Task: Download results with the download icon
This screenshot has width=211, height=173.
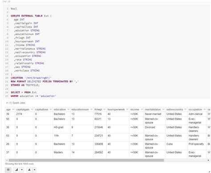Action: coord(29,170)
